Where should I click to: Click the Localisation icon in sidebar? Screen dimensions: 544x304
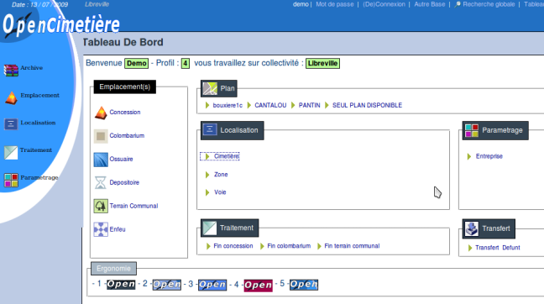[x=11, y=124]
